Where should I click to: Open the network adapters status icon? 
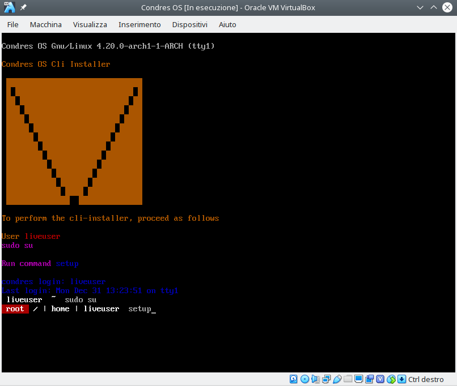[326, 379]
